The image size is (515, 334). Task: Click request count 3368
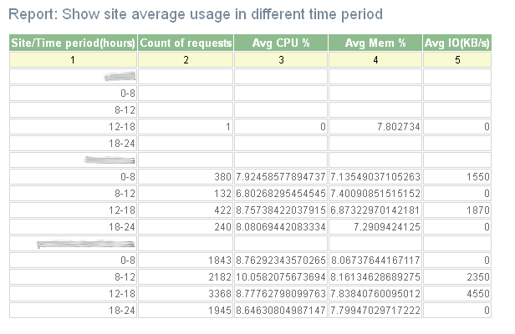(x=220, y=294)
